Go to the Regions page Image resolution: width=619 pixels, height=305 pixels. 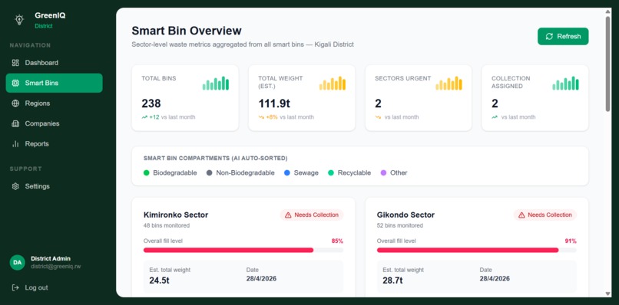54,103
